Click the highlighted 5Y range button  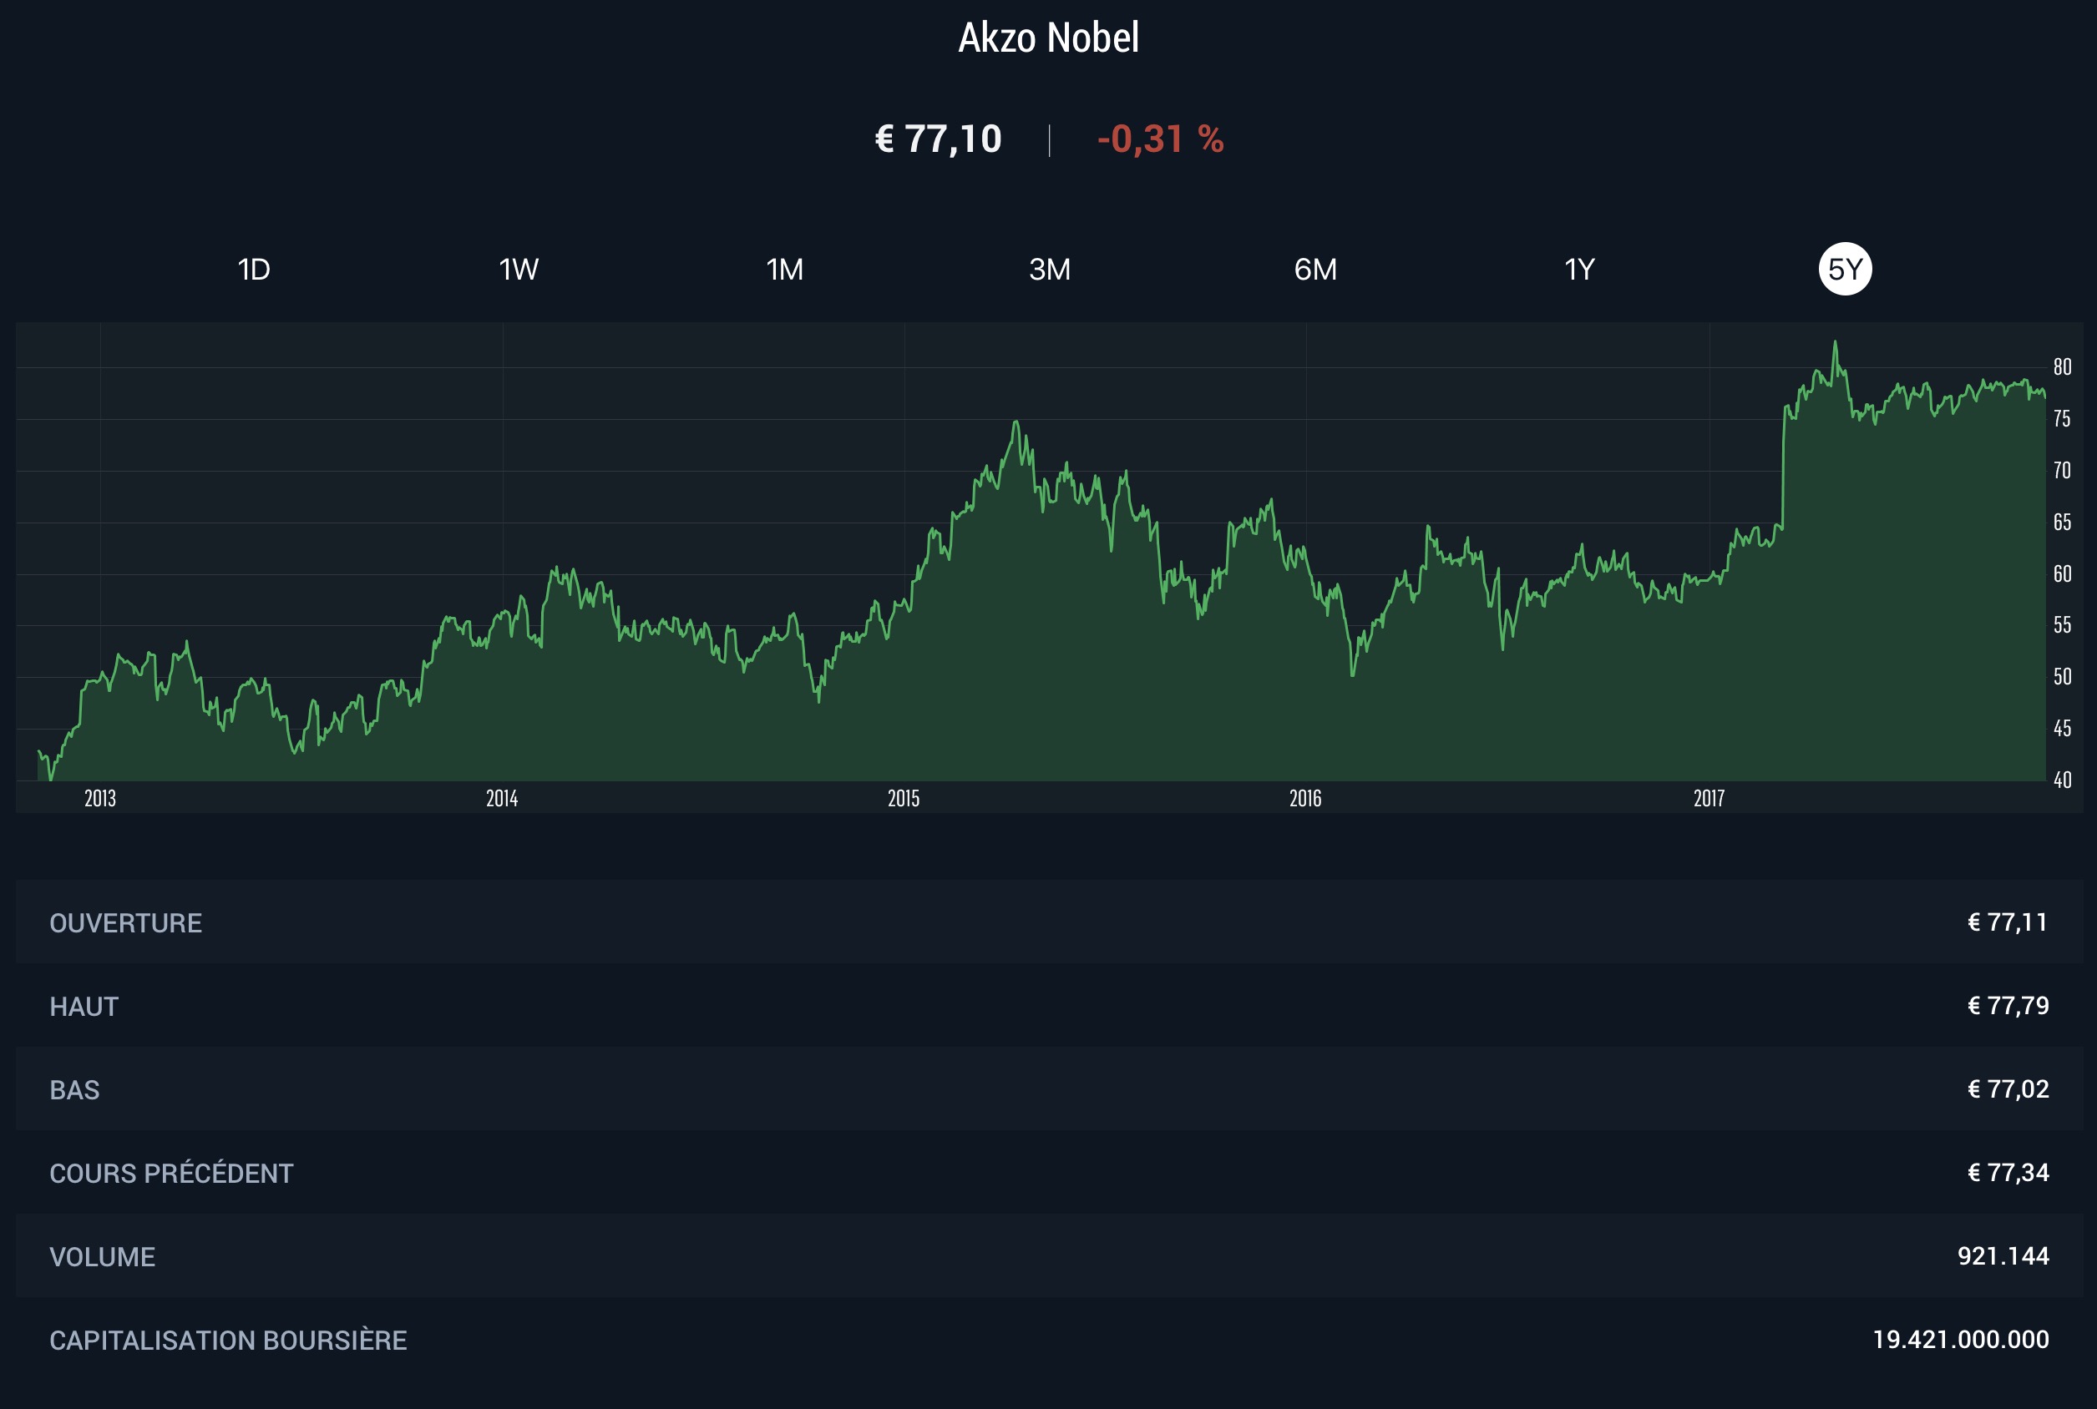tap(1846, 269)
